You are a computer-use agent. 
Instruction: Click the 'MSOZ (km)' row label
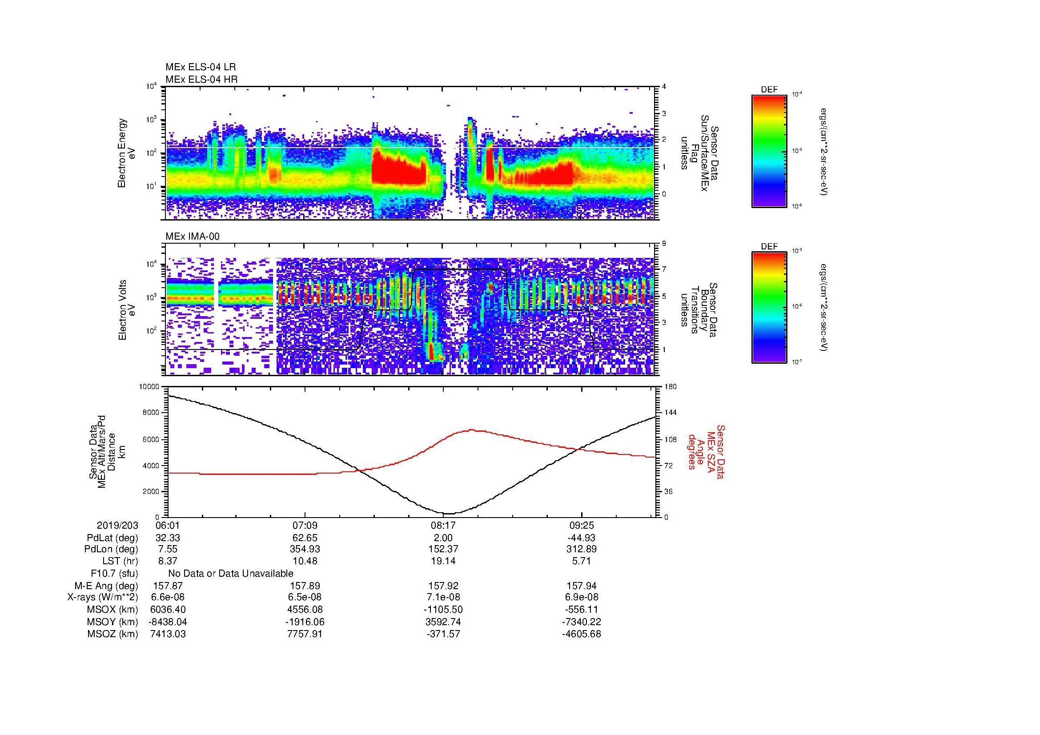112,634
